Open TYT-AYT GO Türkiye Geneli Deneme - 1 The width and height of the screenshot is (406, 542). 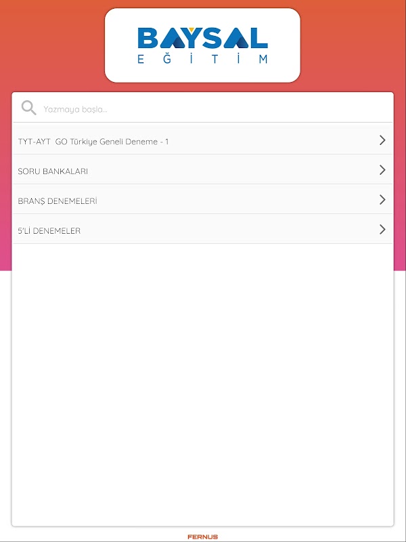202,140
